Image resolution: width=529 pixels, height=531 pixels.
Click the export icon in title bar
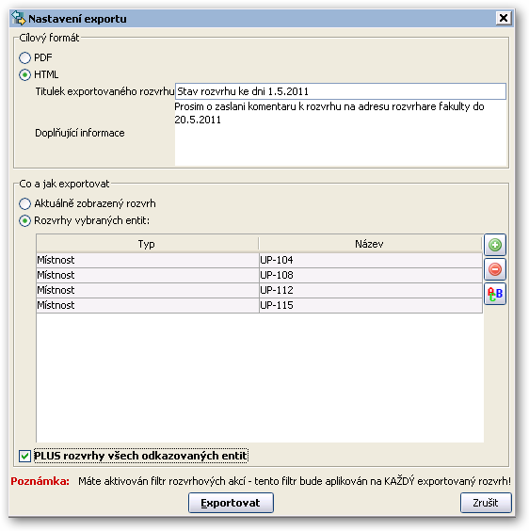18,18
